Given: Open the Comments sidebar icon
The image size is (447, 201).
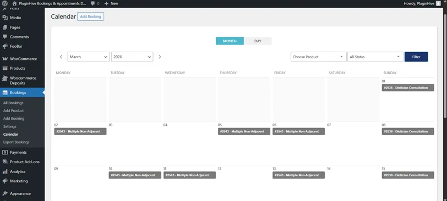Looking at the screenshot, I should tap(5, 37).
